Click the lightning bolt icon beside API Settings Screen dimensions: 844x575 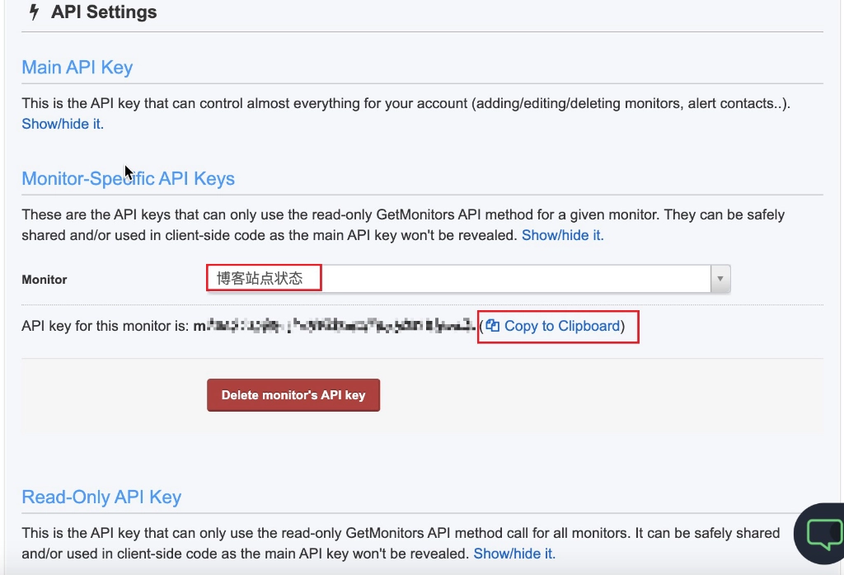click(x=34, y=12)
